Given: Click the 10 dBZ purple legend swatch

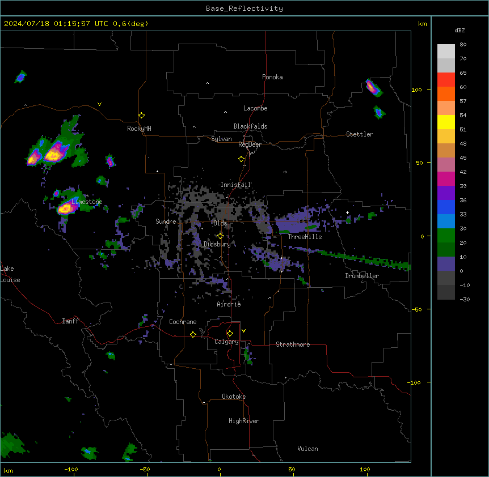Looking at the screenshot, I should (446, 264).
